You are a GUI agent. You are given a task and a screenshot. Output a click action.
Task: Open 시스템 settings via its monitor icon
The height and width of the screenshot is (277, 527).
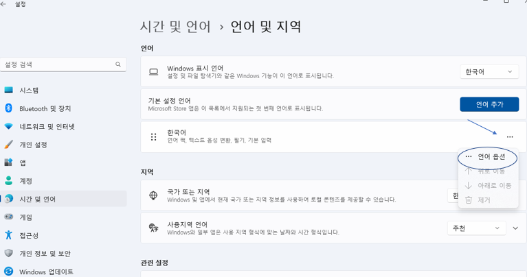[9, 91]
